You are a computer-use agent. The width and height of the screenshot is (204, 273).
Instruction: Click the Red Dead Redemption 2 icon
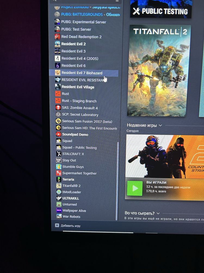point(57,37)
